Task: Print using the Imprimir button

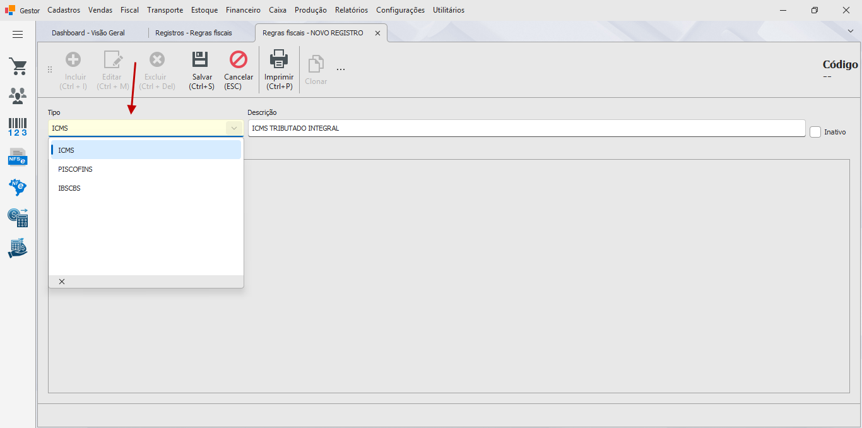Action: tap(279, 70)
